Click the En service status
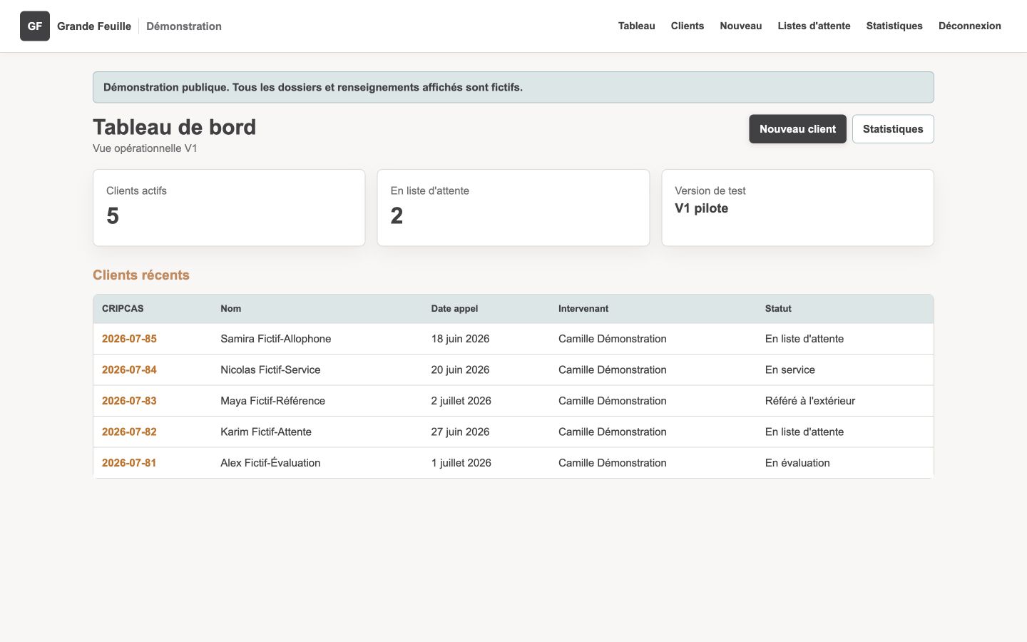1027x642 pixels. click(x=790, y=370)
